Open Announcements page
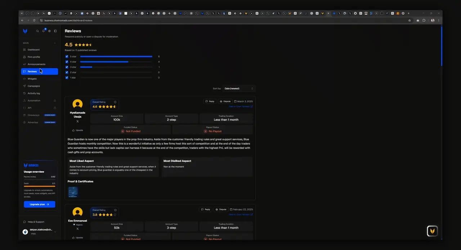Screen dimensions: 461x250 pyautogui.click(x=39, y=64)
